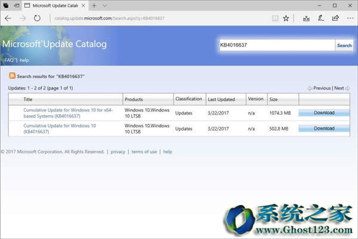
Task: Download the 502.8 MB update
Action: 324,128
